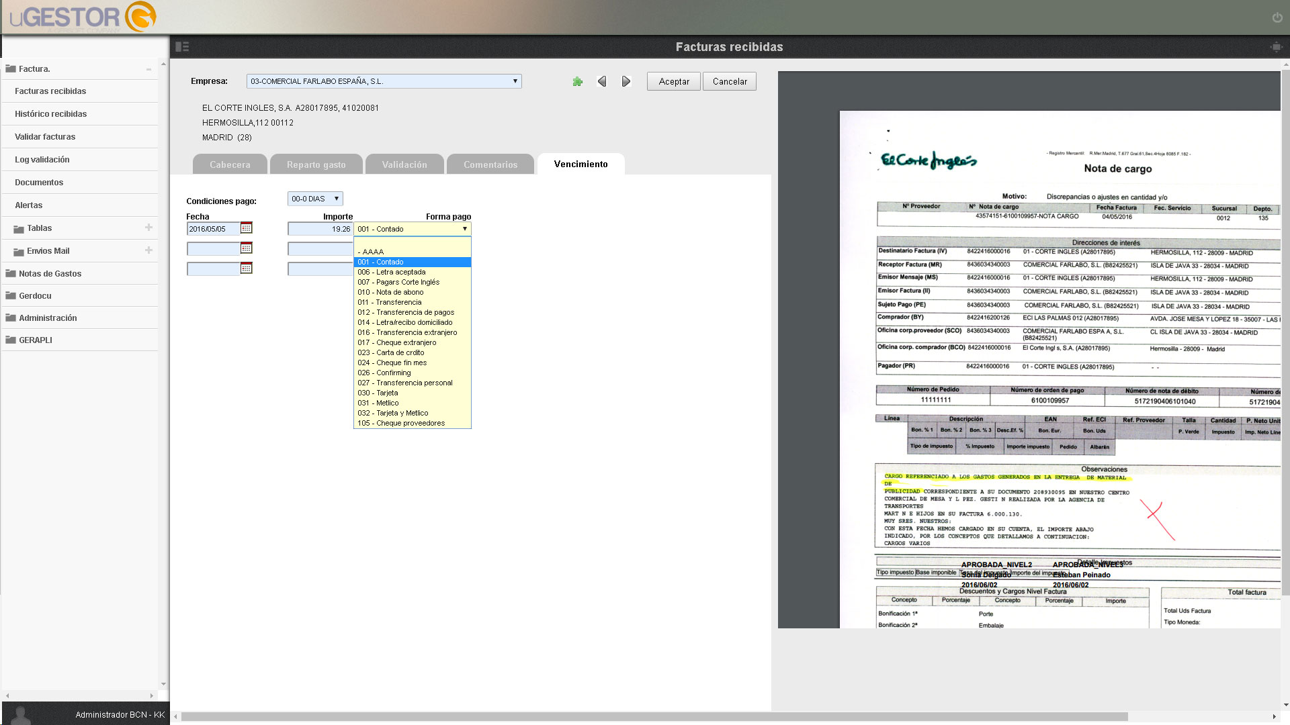Open Log validación in sidebar
Image resolution: width=1290 pixels, height=725 pixels.
pyautogui.click(x=80, y=160)
